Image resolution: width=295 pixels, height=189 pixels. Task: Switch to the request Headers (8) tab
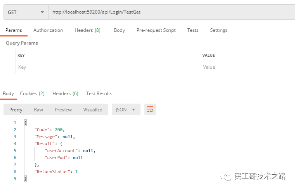tap(87, 30)
